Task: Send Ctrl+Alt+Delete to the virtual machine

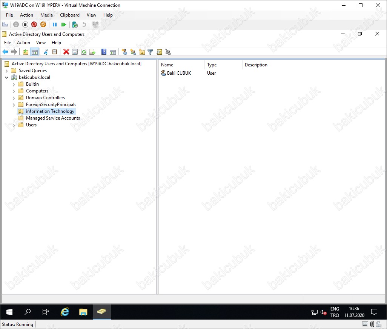Action: pyautogui.click(x=5, y=25)
